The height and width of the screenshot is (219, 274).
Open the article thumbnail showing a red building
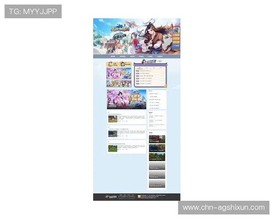[112, 119]
